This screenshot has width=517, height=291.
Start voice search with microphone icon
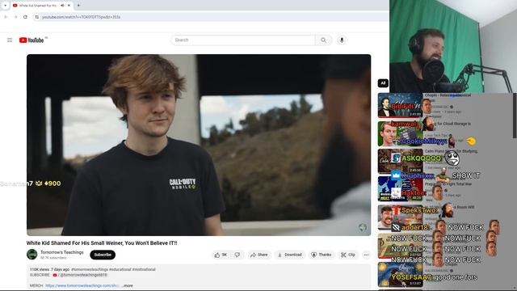pos(342,40)
